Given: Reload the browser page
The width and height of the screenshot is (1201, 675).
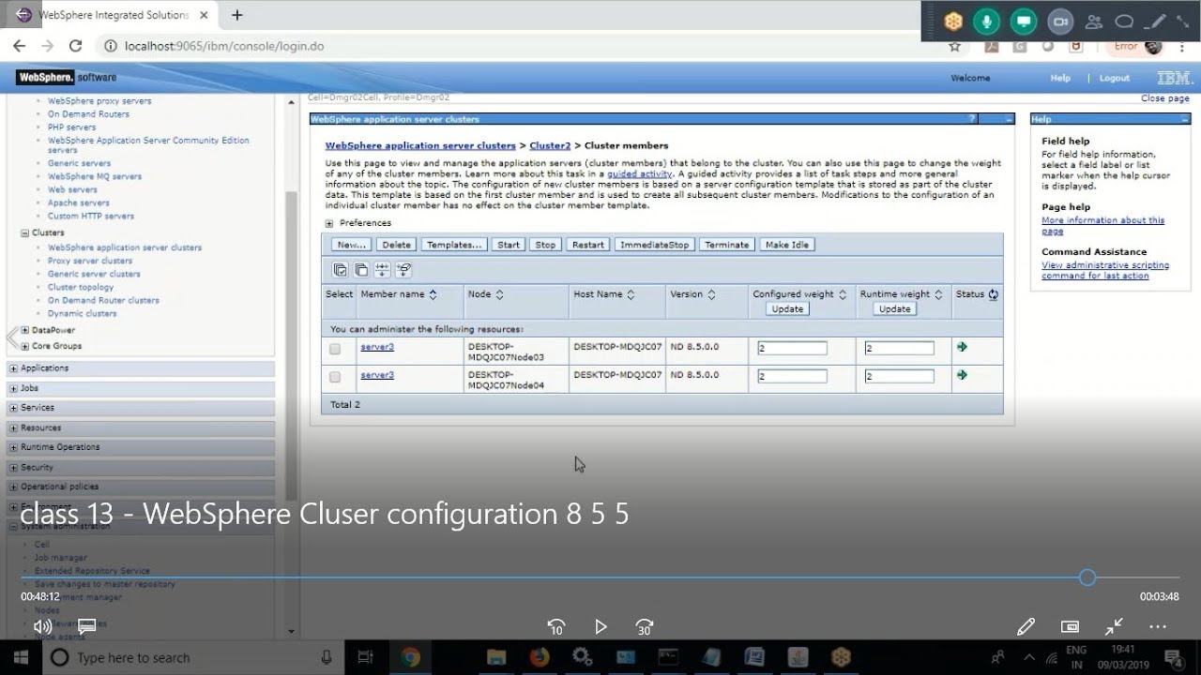Looking at the screenshot, I should pos(76,46).
